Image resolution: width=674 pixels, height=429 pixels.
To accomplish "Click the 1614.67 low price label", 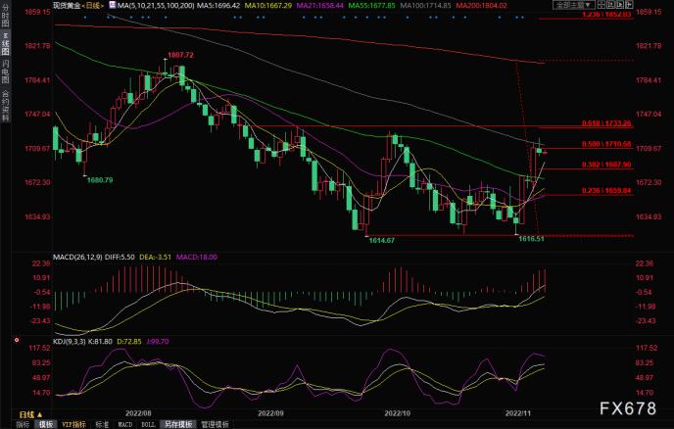I will point(382,240).
